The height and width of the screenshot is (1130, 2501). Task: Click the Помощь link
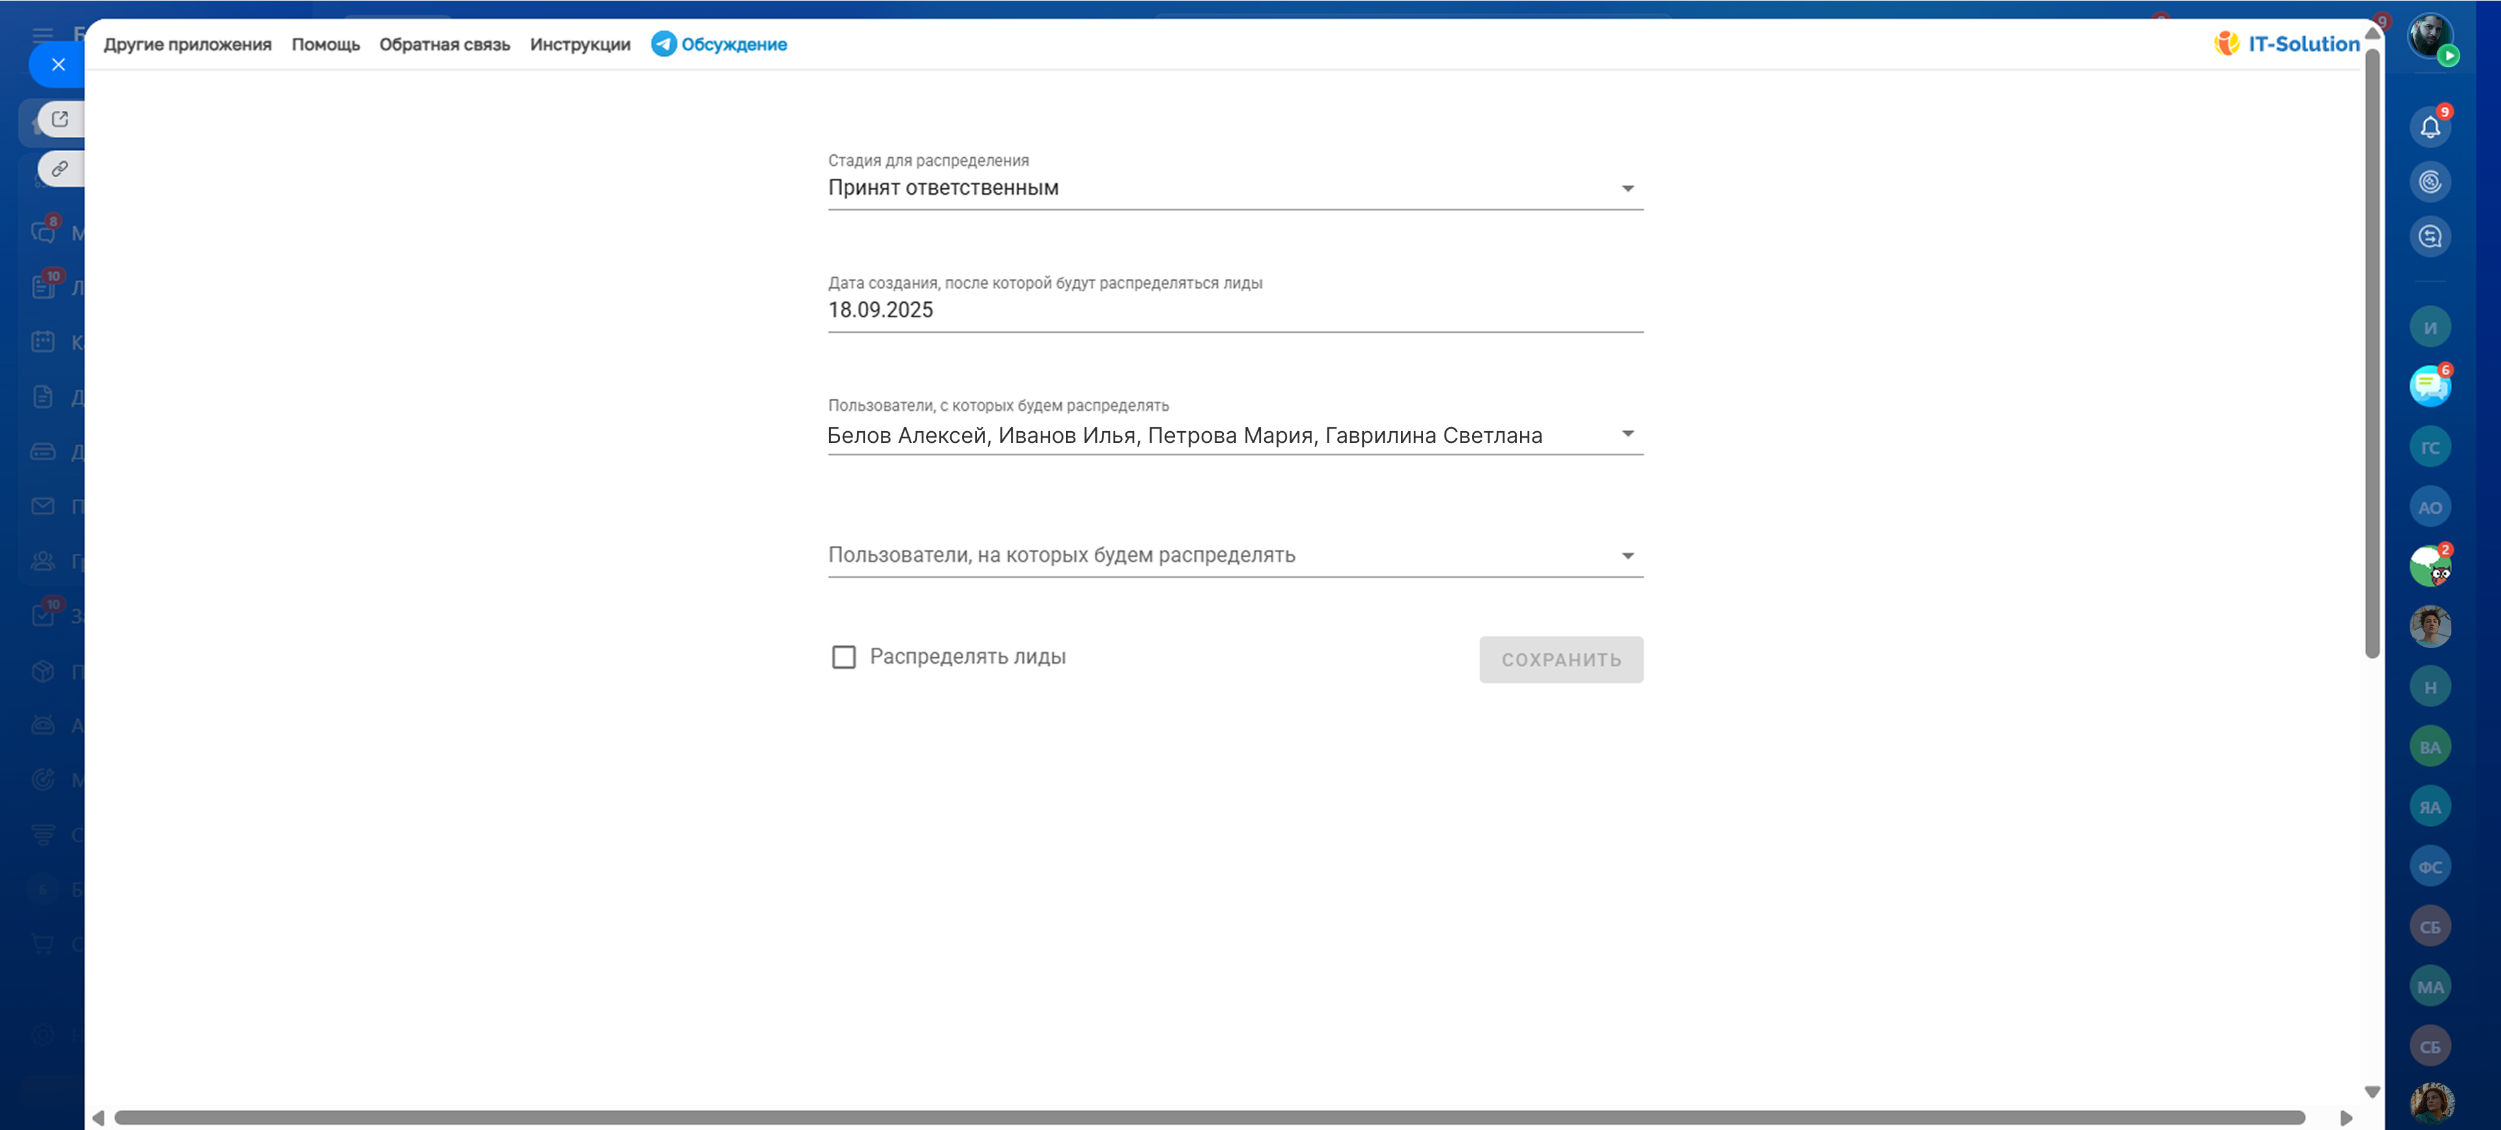click(325, 45)
